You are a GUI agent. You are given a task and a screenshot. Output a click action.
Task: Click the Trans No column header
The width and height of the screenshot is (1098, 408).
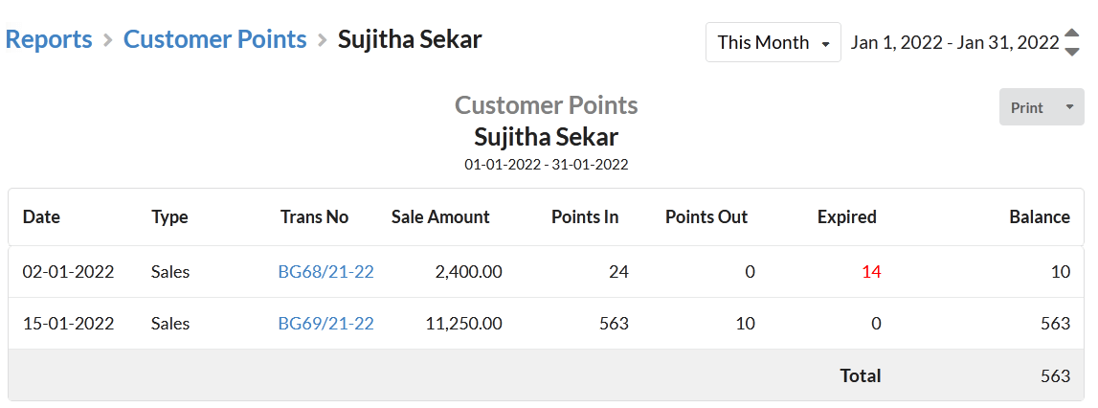pyautogui.click(x=314, y=216)
